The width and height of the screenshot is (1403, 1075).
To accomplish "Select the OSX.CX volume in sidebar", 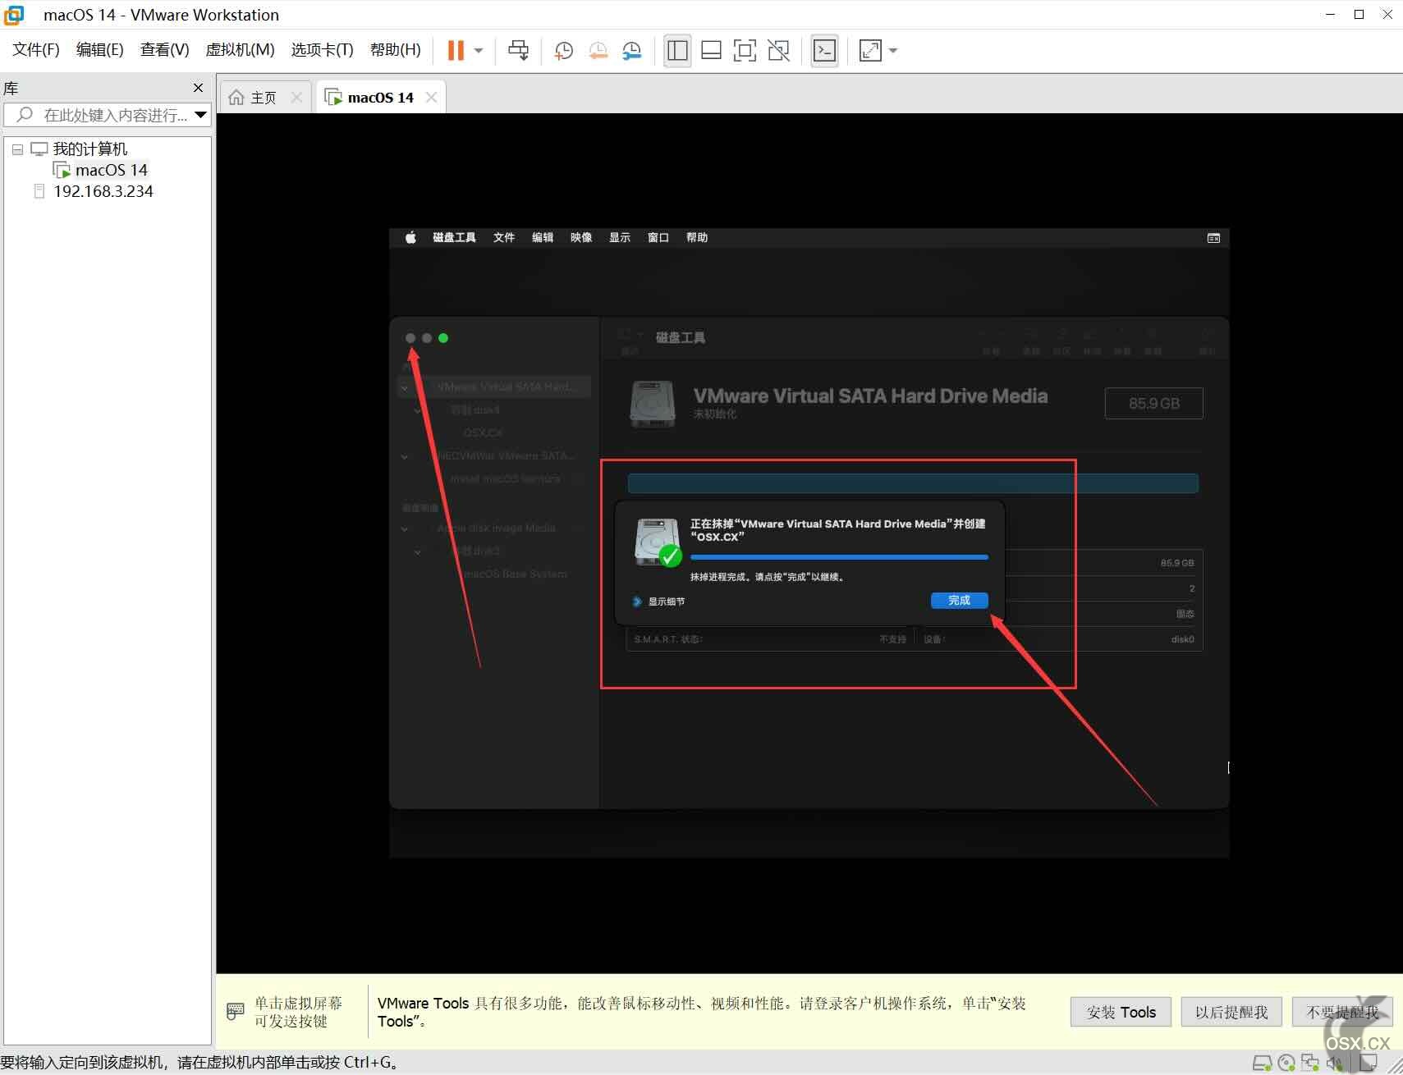I will click(x=483, y=432).
